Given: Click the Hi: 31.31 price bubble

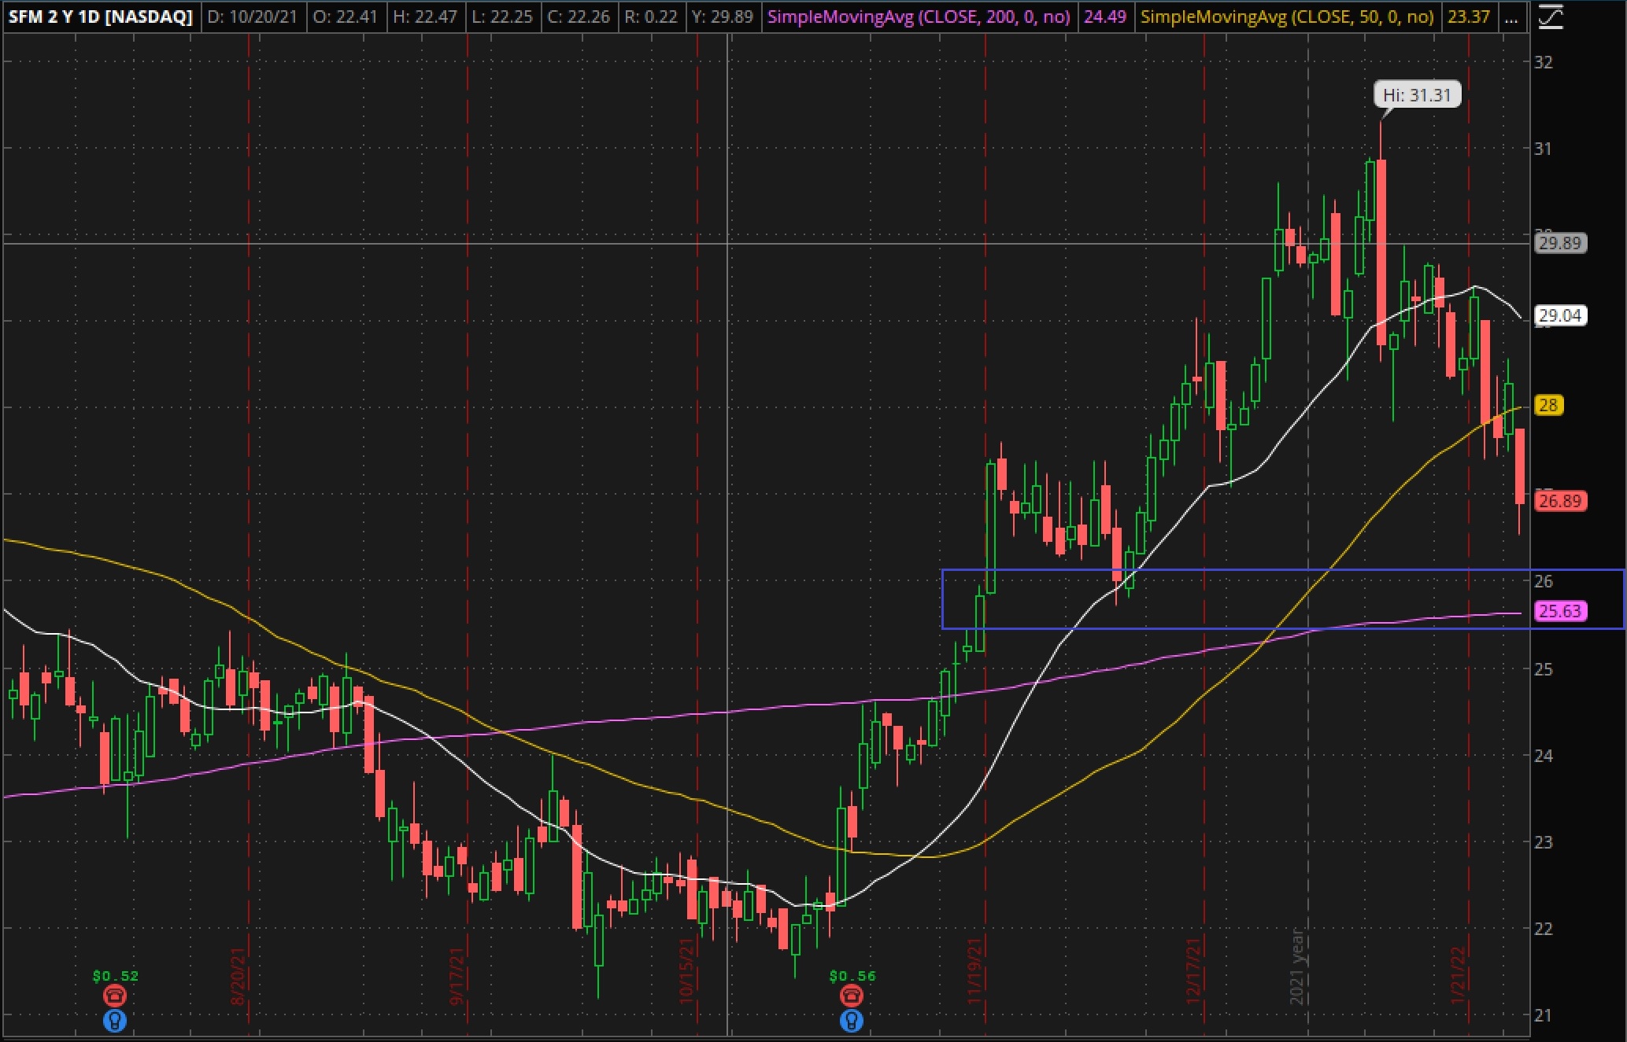Looking at the screenshot, I should pos(1417,95).
